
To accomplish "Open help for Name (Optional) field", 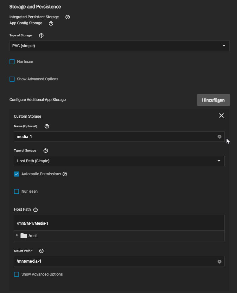I will 47,126.
